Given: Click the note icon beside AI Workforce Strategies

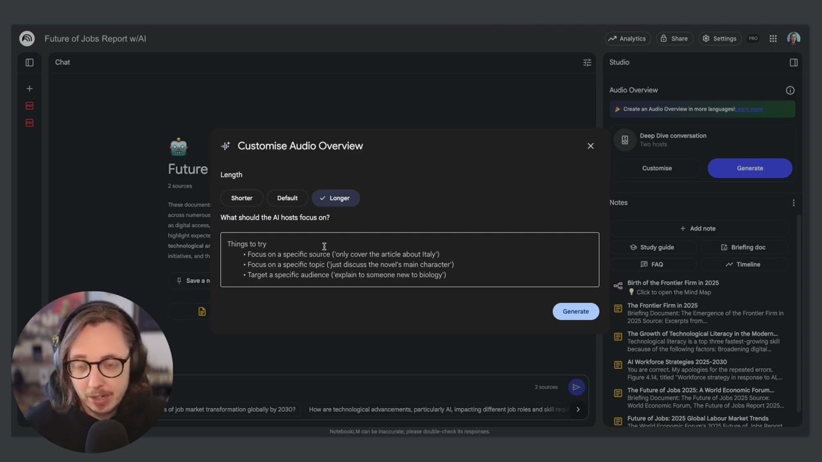Looking at the screenshot, I should pos(618,365).
